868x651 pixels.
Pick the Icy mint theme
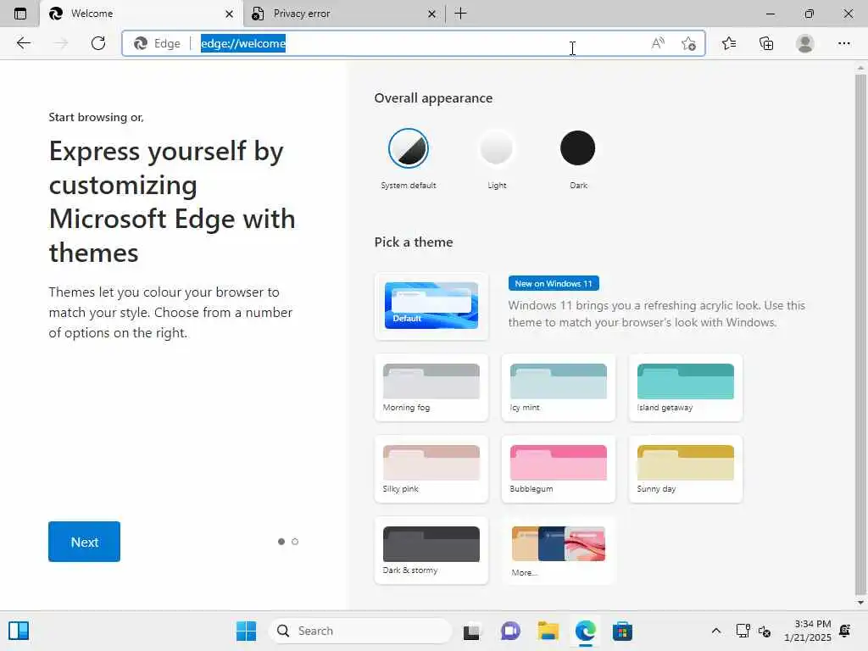point(558,387)
